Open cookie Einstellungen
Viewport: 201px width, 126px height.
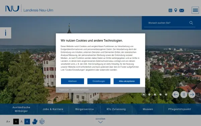(99, 81)
